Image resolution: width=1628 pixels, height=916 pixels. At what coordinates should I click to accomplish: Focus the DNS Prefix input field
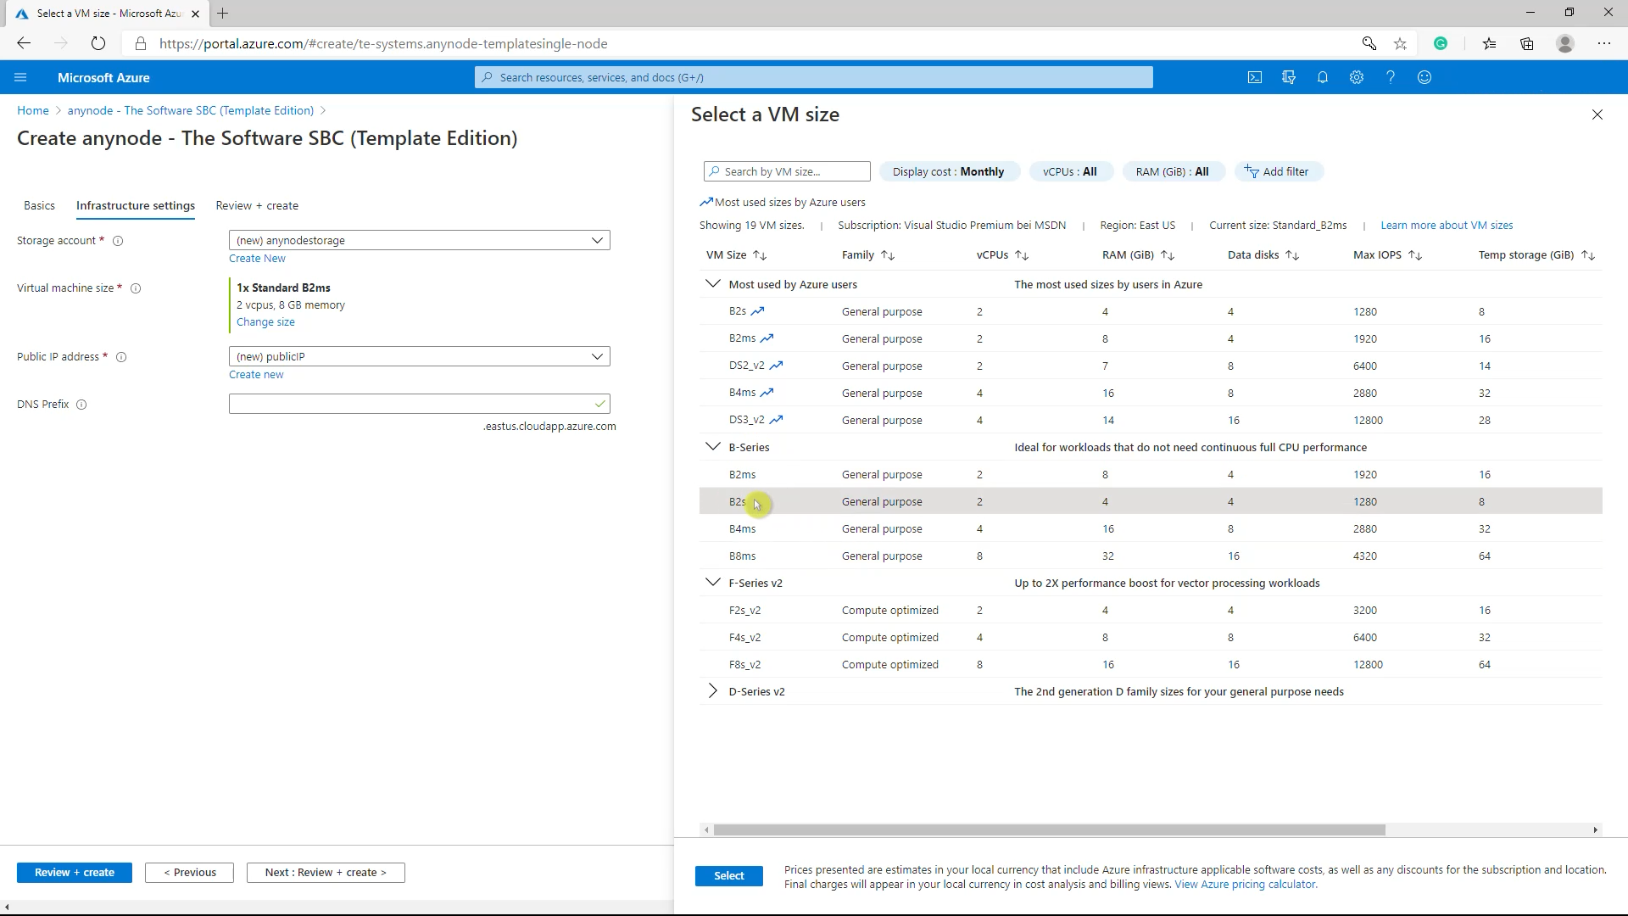pos(419,404)
